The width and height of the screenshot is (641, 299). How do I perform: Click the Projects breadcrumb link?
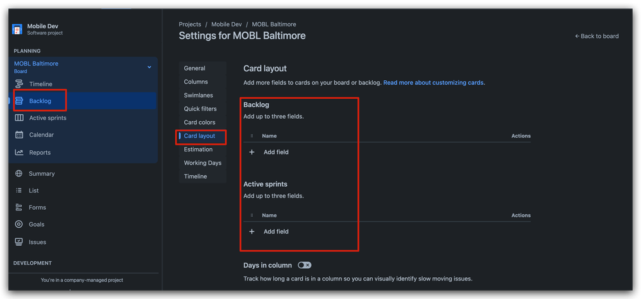190,24
